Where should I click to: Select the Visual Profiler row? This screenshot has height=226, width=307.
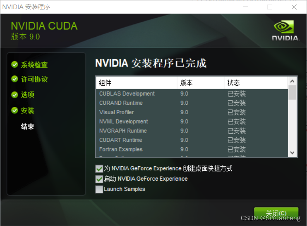tap(192, 112)
